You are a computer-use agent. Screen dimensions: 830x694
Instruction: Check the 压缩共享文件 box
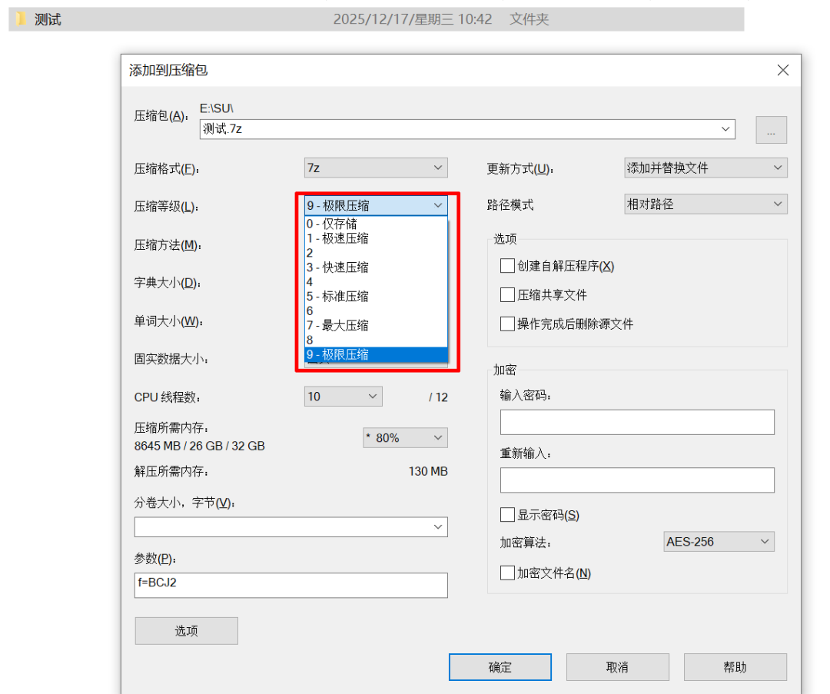(x=506, y=294)
